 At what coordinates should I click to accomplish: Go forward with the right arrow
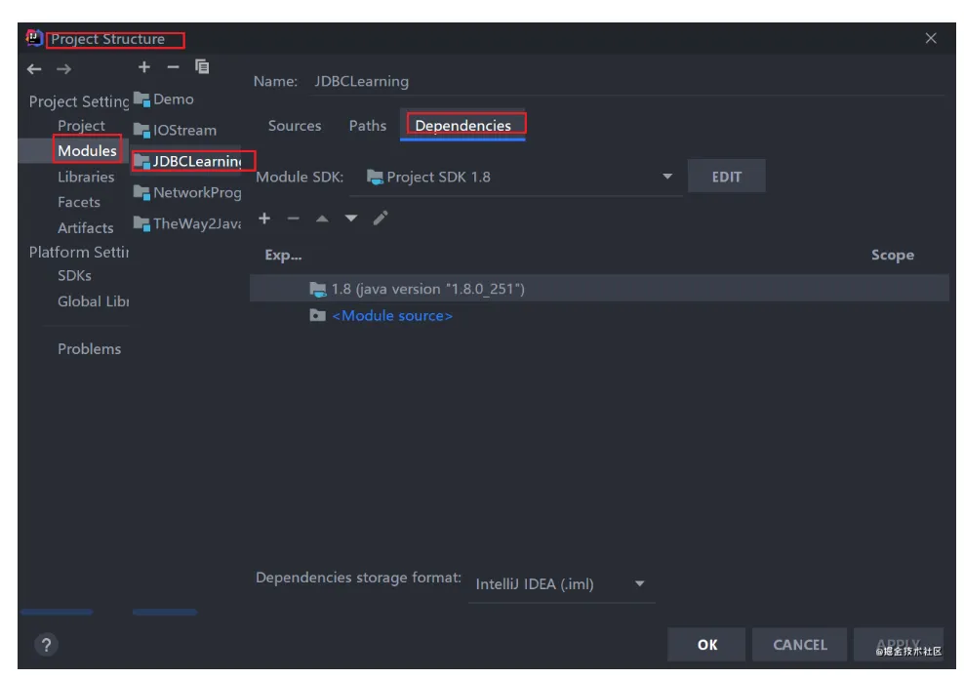64,69
